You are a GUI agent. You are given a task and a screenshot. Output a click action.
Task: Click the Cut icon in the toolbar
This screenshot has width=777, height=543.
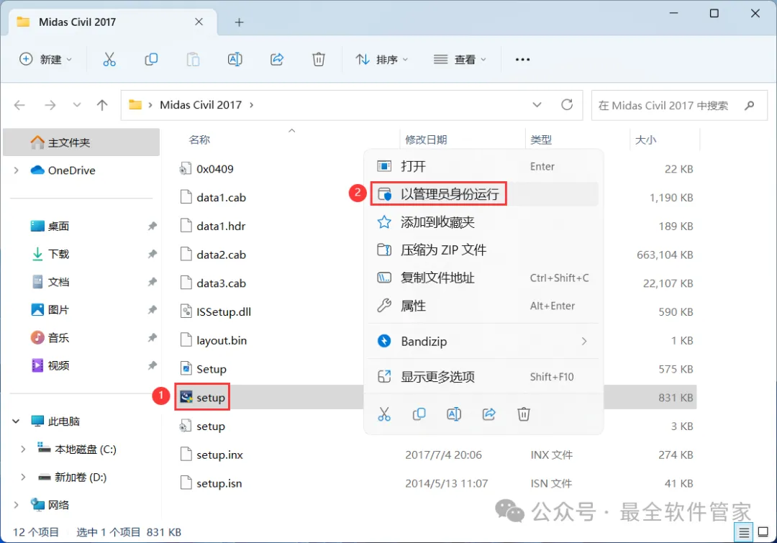[x=109, y=60]
